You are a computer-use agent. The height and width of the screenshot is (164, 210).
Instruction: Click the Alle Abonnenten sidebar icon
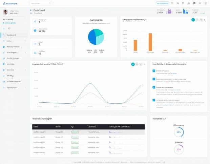(4, 47)
